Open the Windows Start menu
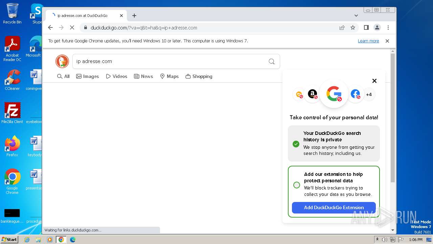The image size is (433, 244). (x=9, y=239)
